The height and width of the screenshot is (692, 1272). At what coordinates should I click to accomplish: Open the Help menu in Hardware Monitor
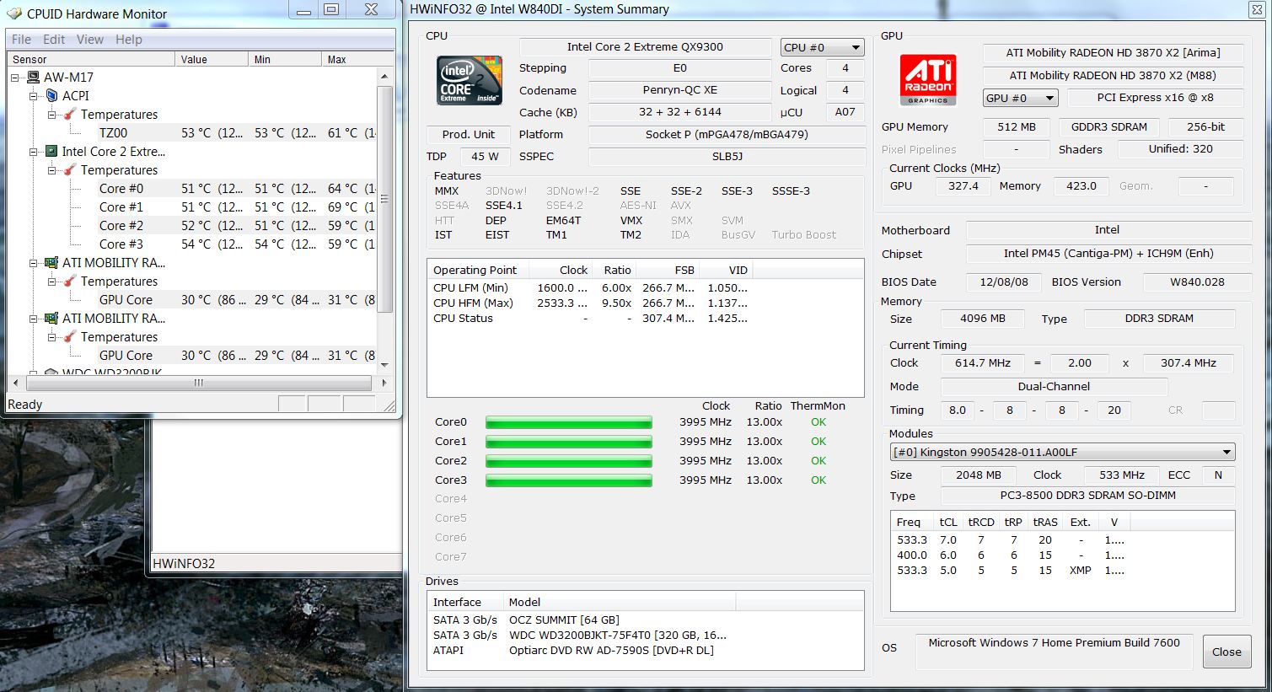129,40
